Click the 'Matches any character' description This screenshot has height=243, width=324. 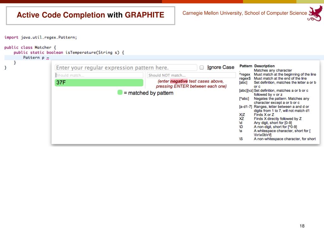pyautogui.click(x=273, y=70)
